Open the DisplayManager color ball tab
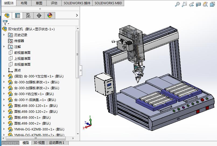The width and height of the screenshot is (217, 146). 50,16
